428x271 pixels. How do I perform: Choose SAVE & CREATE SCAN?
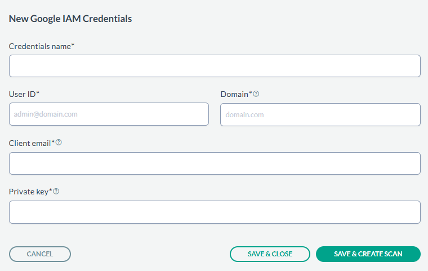[x=368, y=254]
